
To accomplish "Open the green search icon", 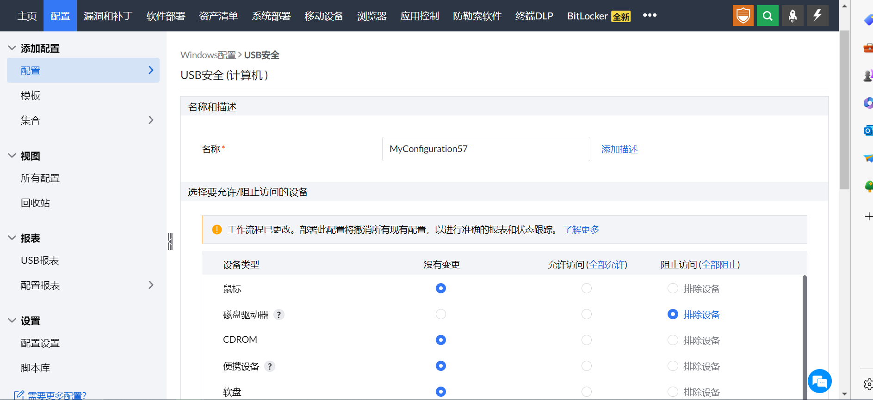I will (768, 16).
